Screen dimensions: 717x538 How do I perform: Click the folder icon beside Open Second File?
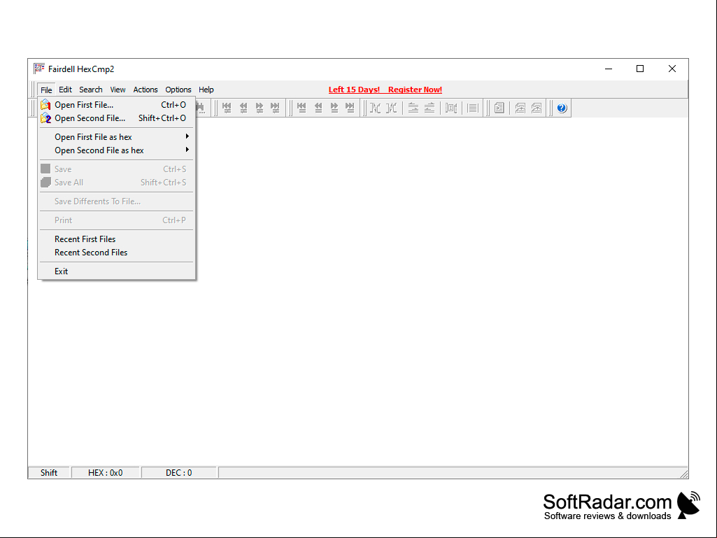[45, 118]
